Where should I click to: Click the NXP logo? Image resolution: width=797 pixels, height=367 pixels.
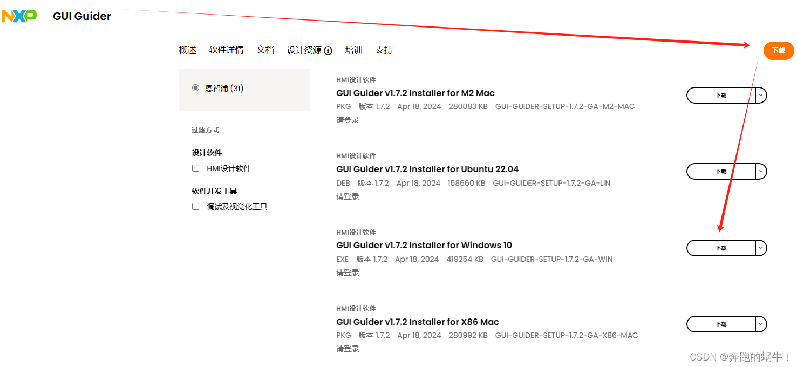[x=19, y=16]
